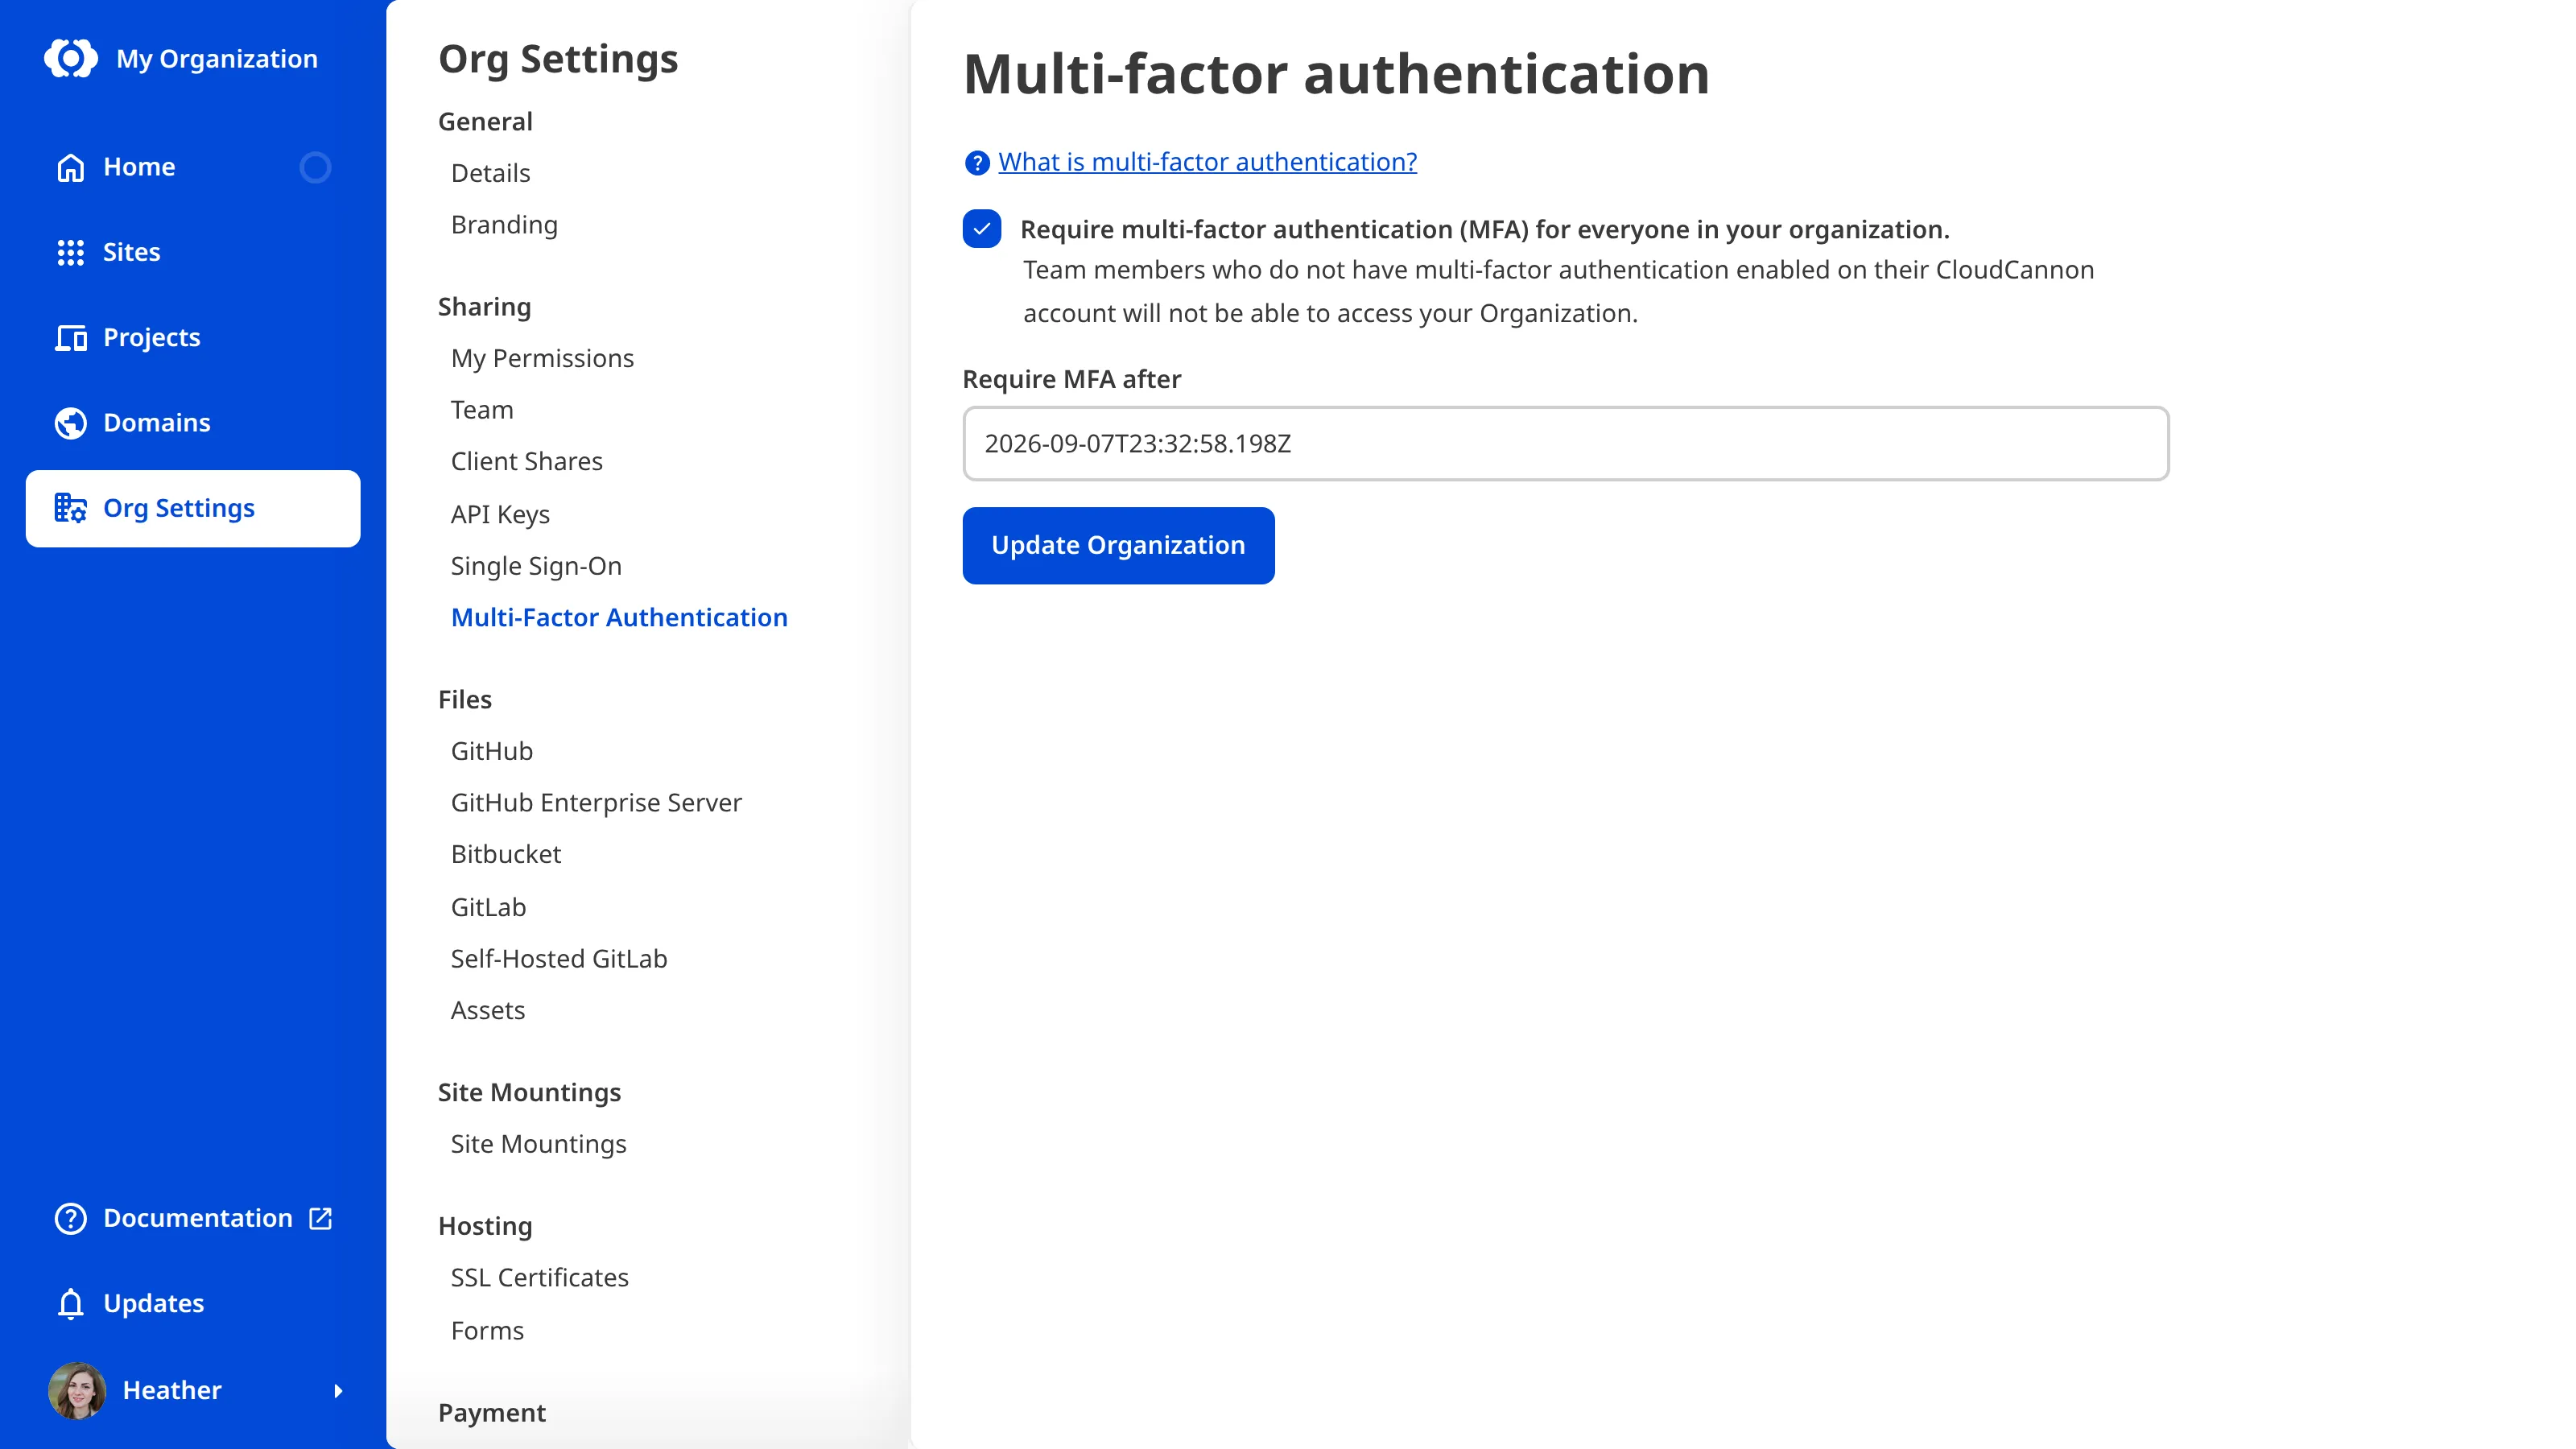Click the Heather user name
Viewport: 2576px width, 1449px height.
coord(172,1390)
